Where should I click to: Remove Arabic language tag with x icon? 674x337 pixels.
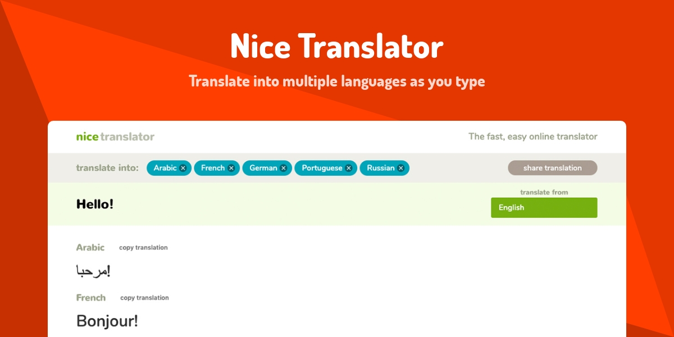(x=183, y=168)
